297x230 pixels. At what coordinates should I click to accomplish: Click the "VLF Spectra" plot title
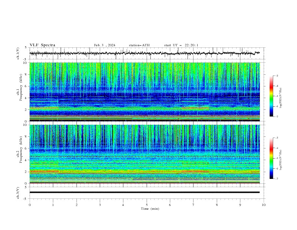pos(42,45)
